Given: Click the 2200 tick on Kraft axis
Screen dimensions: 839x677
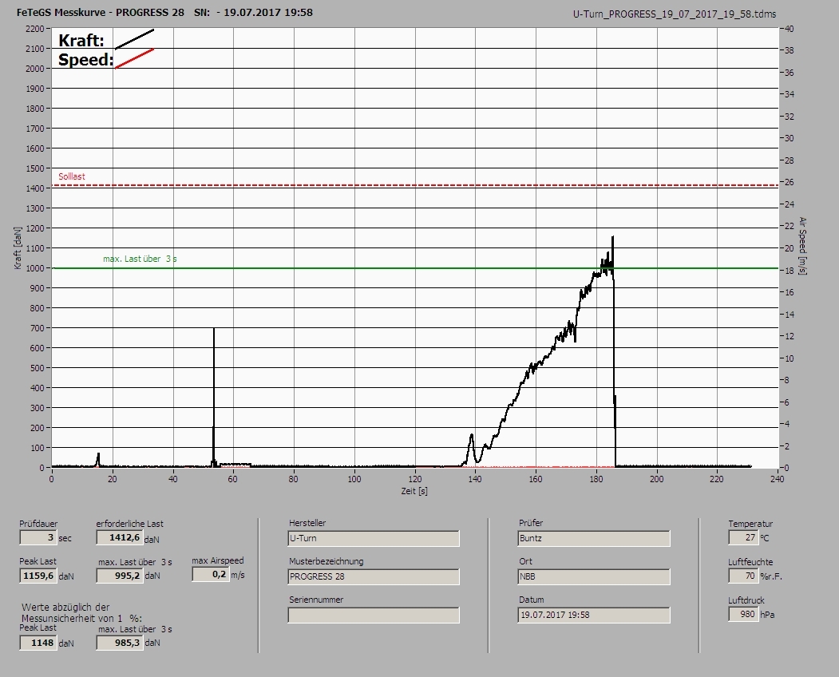Looking at the screenshot, I should [35, 29].
